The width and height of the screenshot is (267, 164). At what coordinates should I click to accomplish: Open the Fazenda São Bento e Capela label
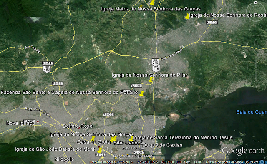69,93
